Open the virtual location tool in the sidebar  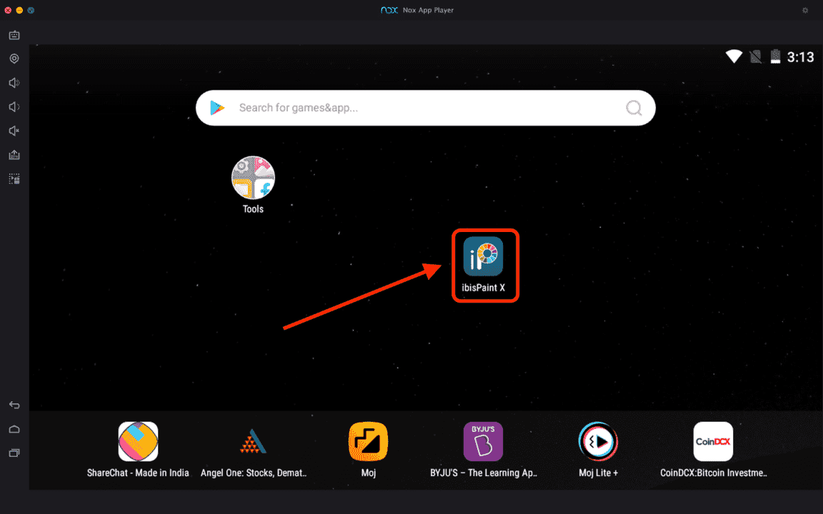pos(14,59)
